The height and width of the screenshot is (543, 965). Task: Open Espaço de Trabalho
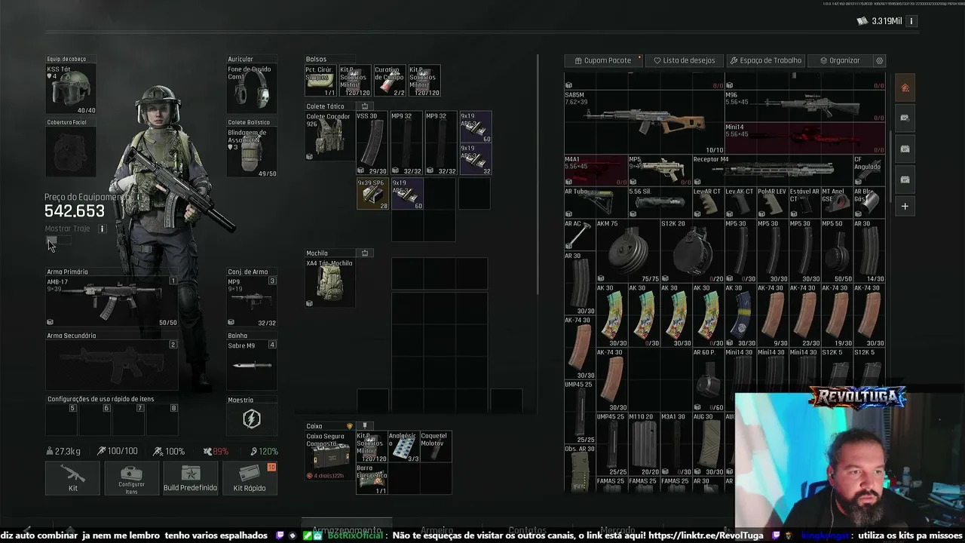(766, 60)
